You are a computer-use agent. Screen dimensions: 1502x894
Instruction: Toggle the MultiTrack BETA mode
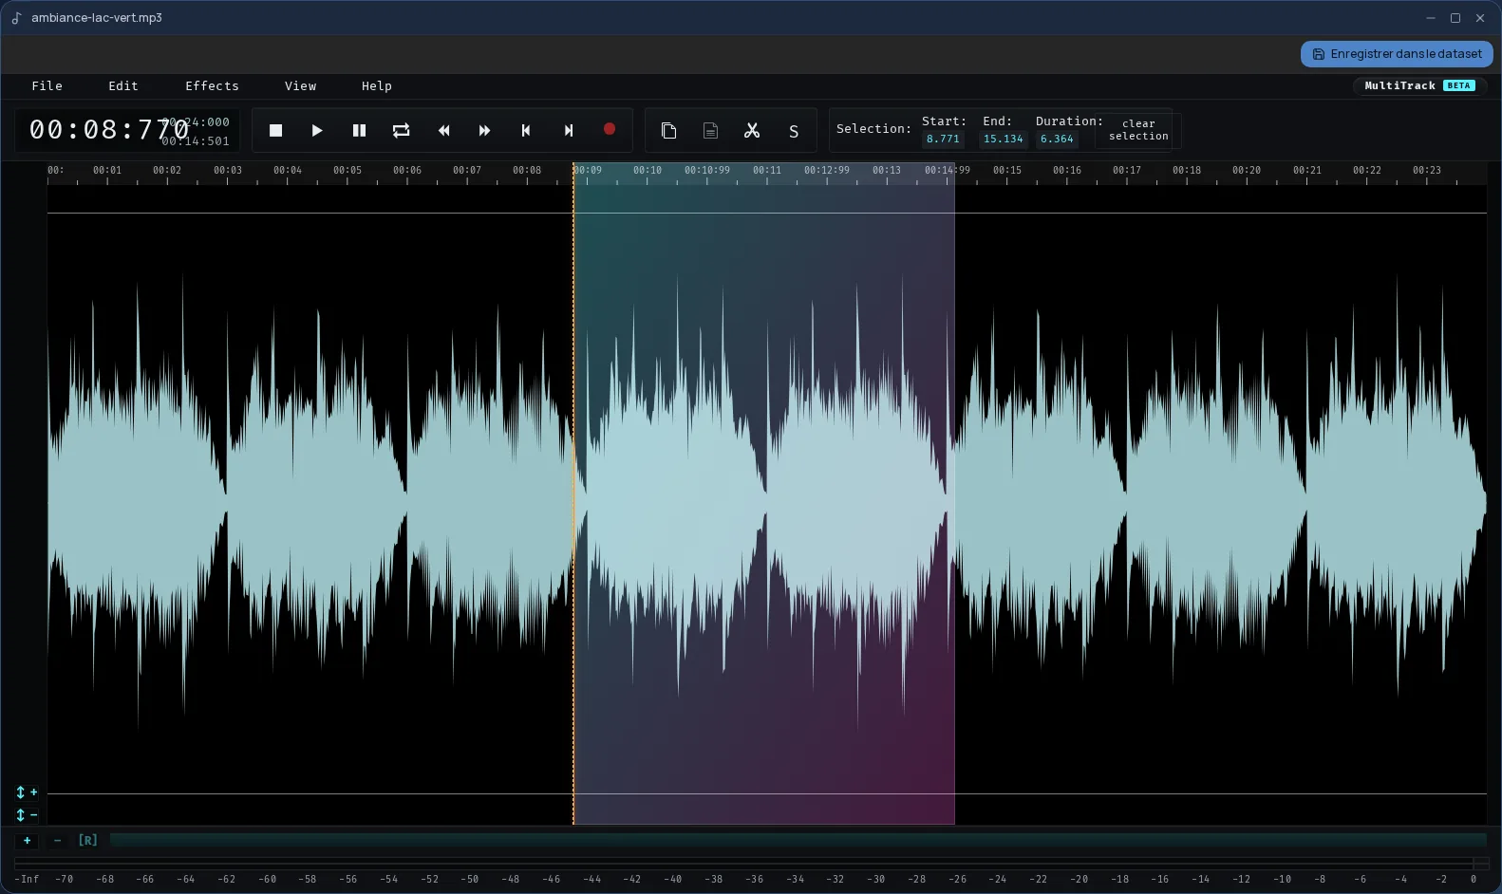(1419, 85)
